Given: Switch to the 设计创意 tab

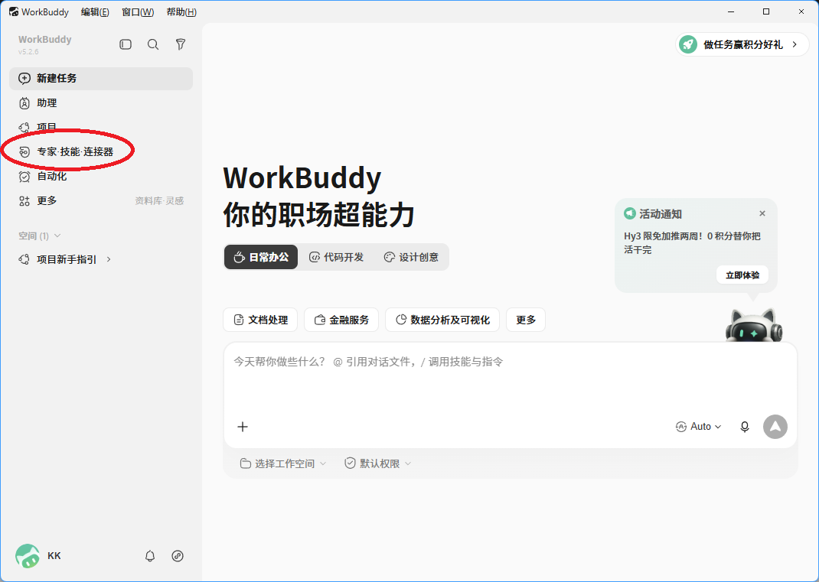Looking at the screenshot, I should 411,257.
